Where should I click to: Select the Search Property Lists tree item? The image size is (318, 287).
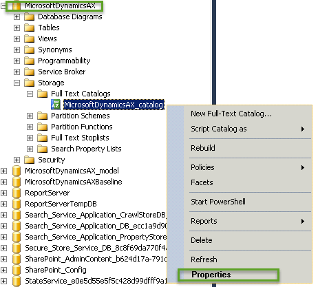tap(86, 149)
